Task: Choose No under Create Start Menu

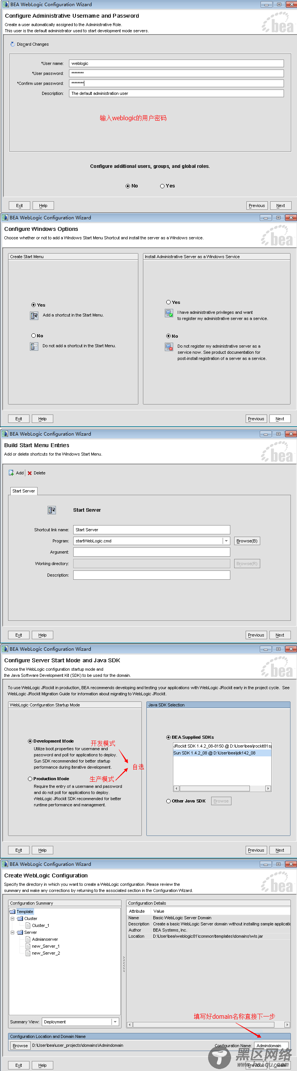Action: pos(34,336)
